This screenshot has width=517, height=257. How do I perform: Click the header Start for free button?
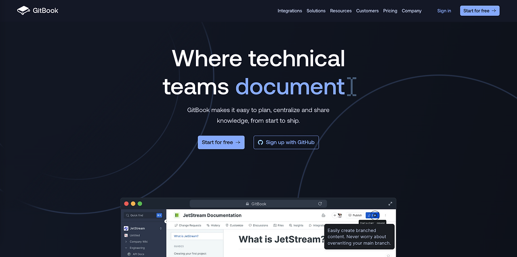pos(479,11)
